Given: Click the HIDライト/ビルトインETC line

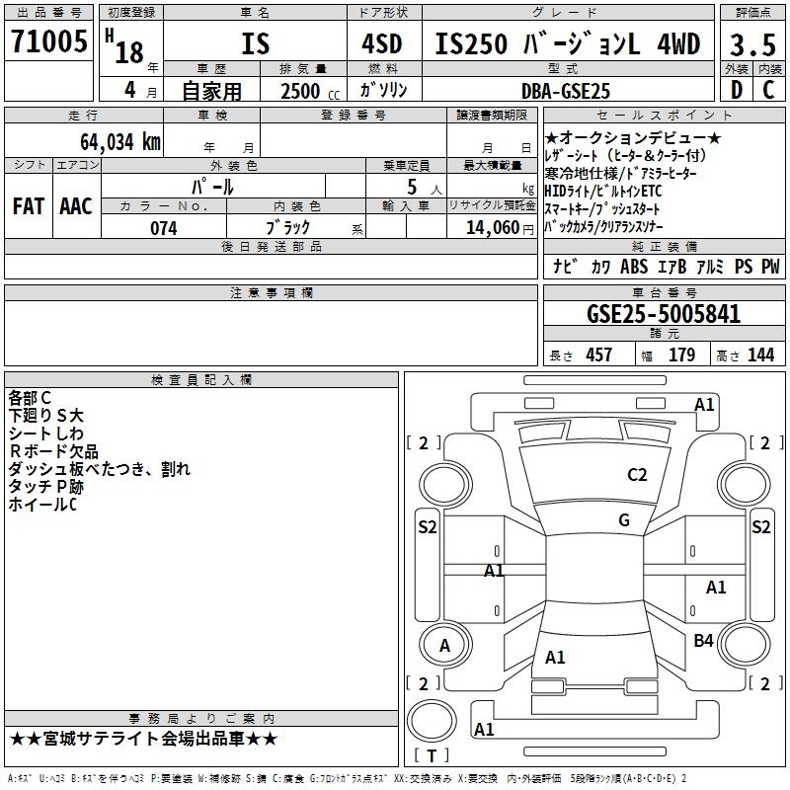Looking at the screenshot, I should click(603, 192).
